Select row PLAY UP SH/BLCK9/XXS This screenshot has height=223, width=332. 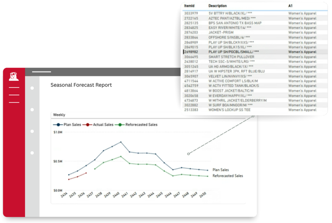coord(255,42)
